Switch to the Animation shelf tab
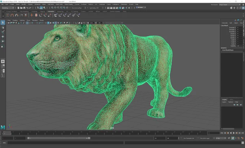The height and width of the screenshot is (148, 245). tap(51, 12)
